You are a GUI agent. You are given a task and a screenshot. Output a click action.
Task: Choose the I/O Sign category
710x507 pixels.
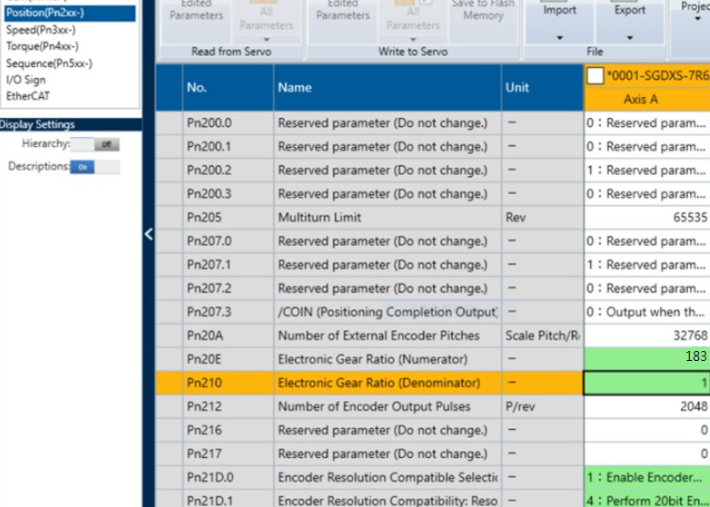[x=25, y=80]
